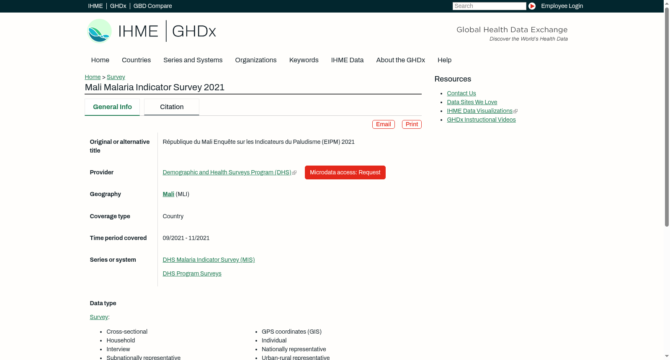Open the IHME Data menu
Screen dimensions: 670x360
347,60
